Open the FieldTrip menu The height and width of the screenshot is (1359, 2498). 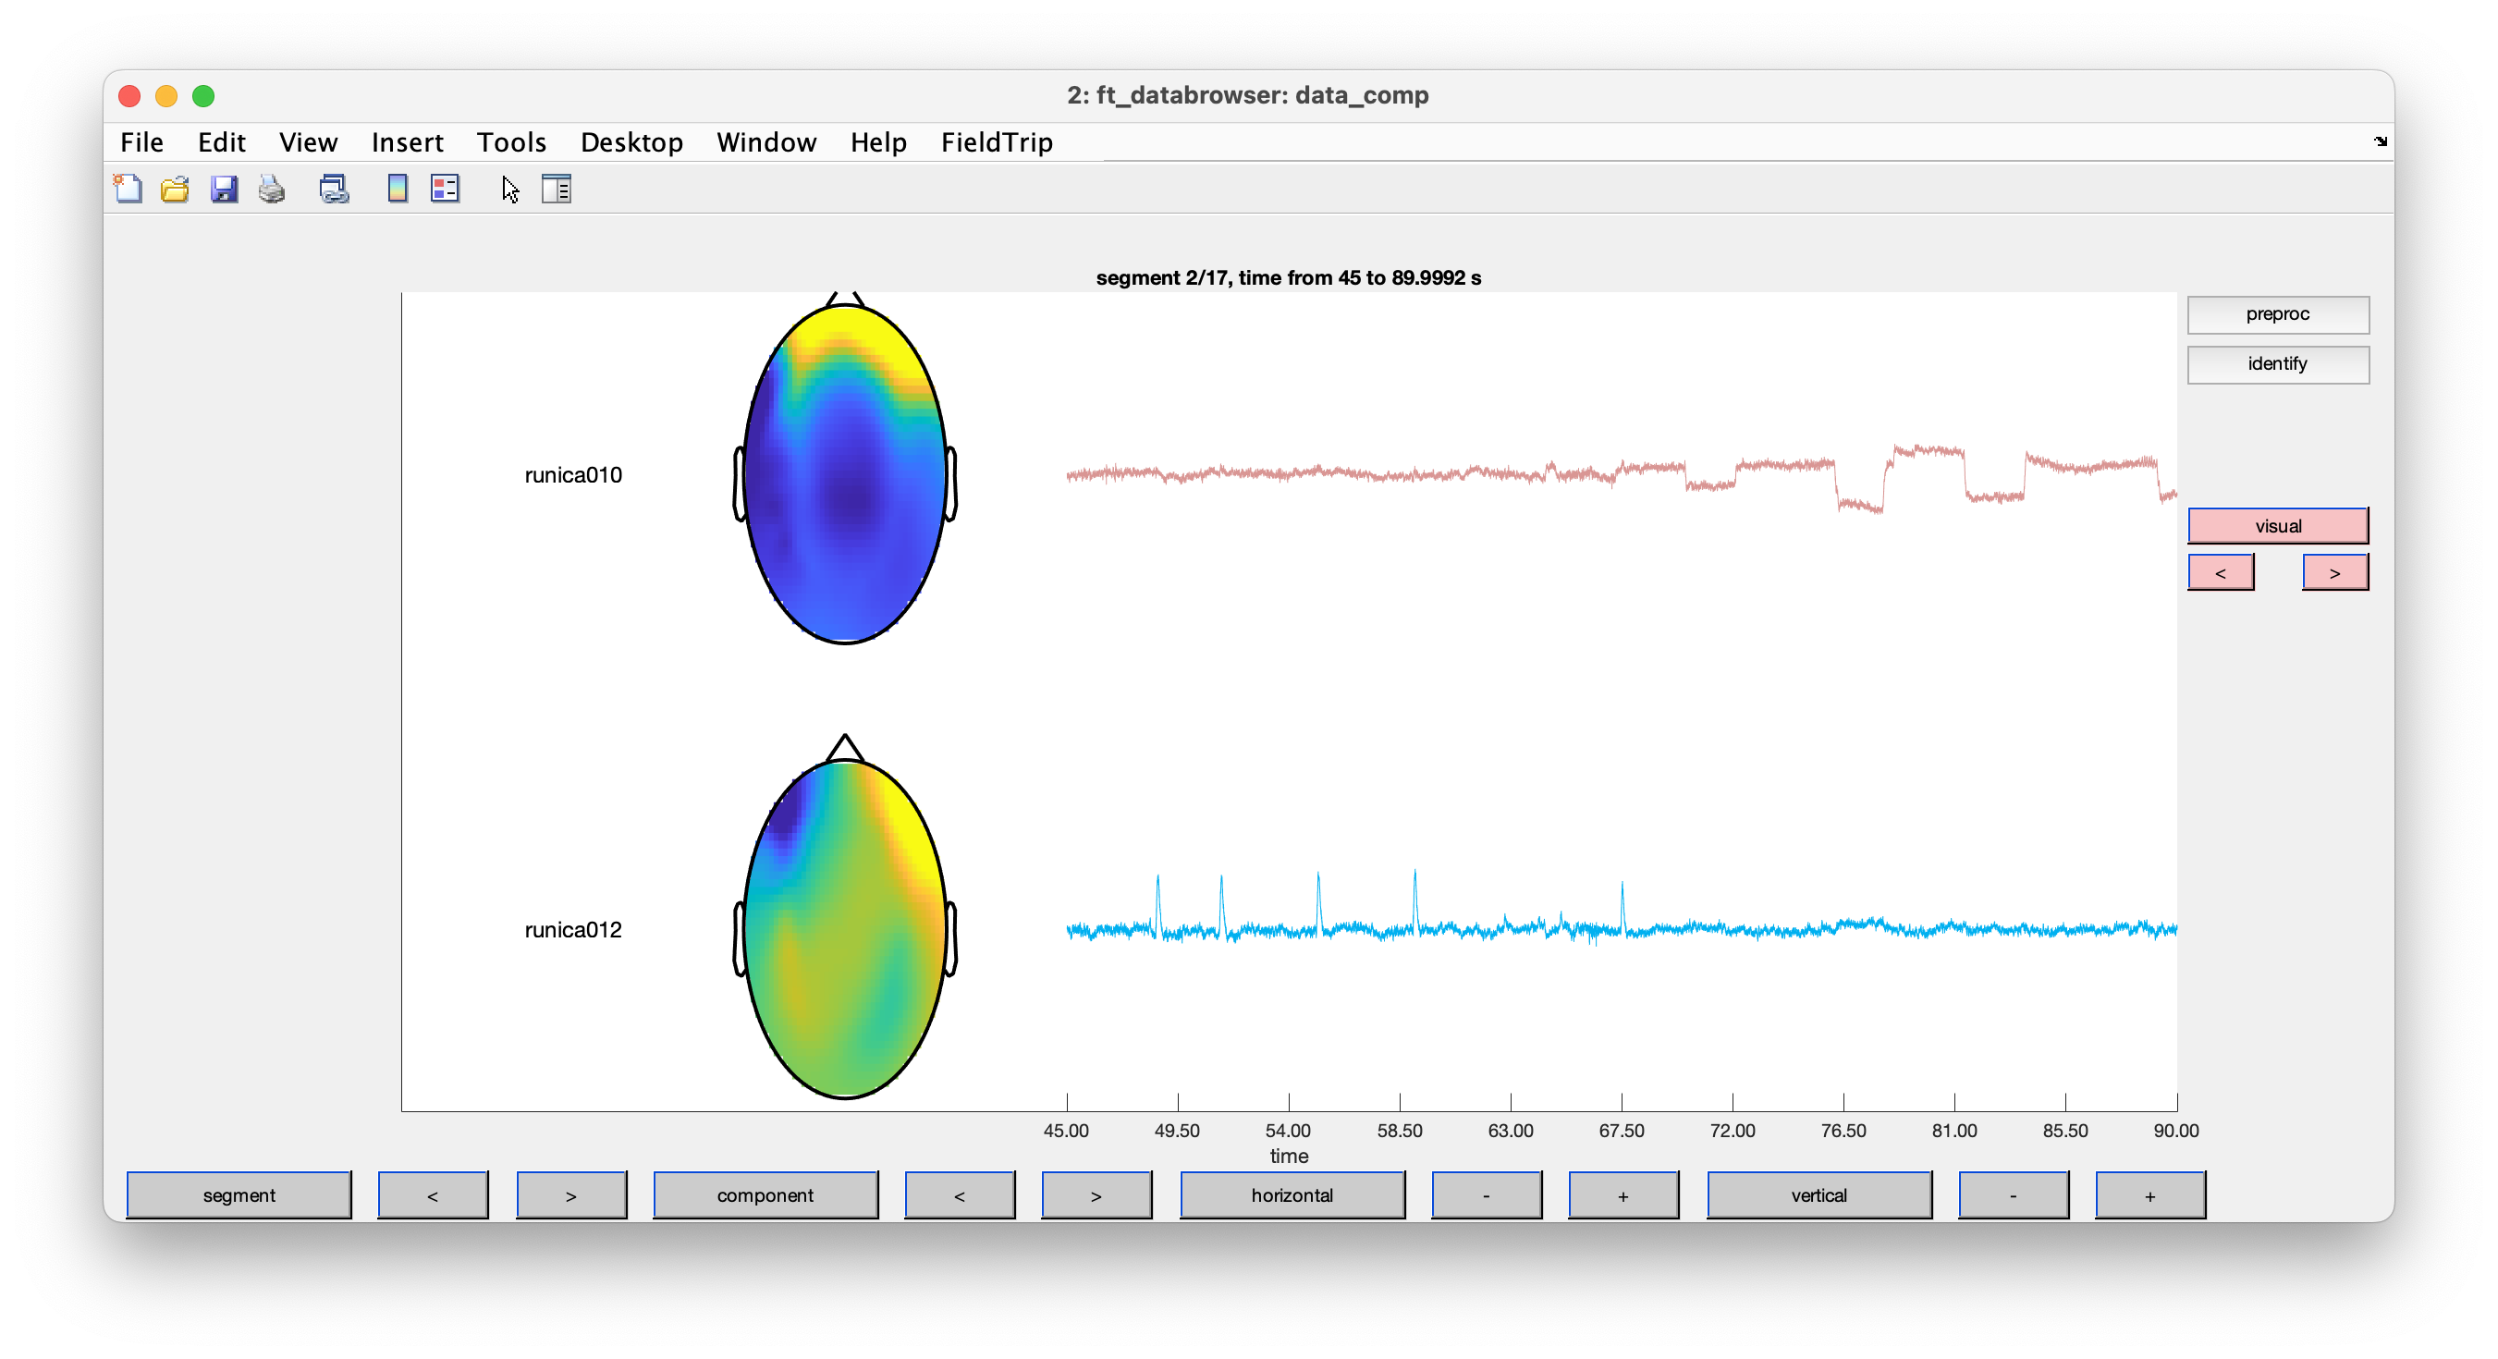click(x=996, y=142)
